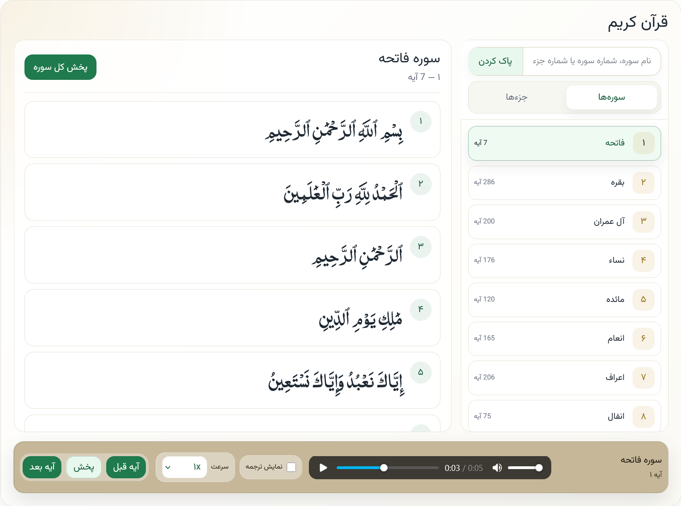
Task: Select surah انفال in the list
Action: tap(565, 416)
